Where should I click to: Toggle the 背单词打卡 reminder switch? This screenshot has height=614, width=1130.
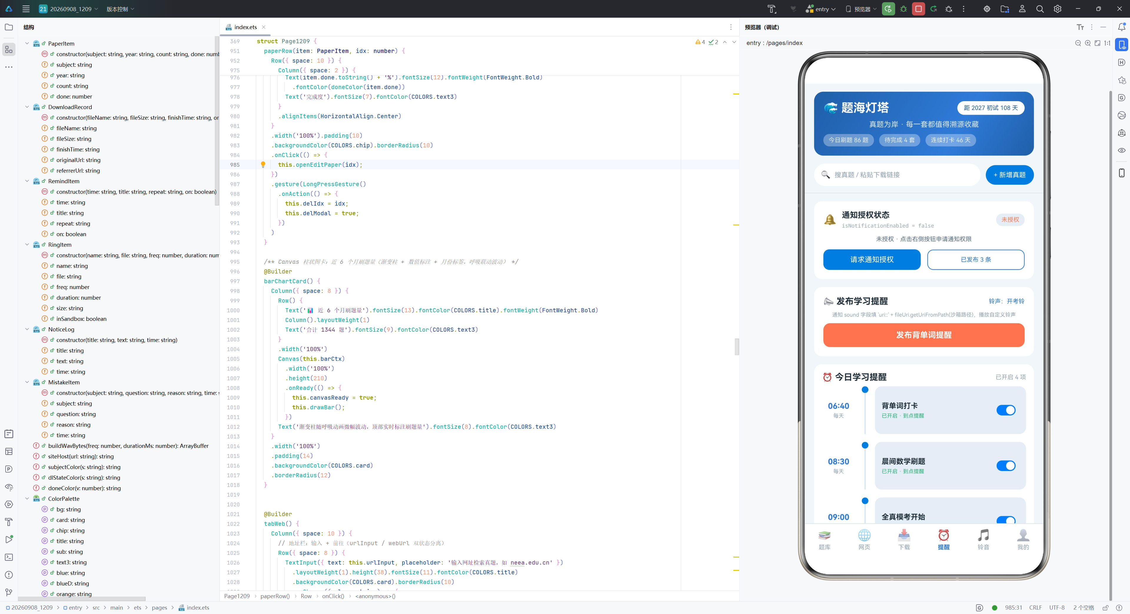[x=1006, y=410]
